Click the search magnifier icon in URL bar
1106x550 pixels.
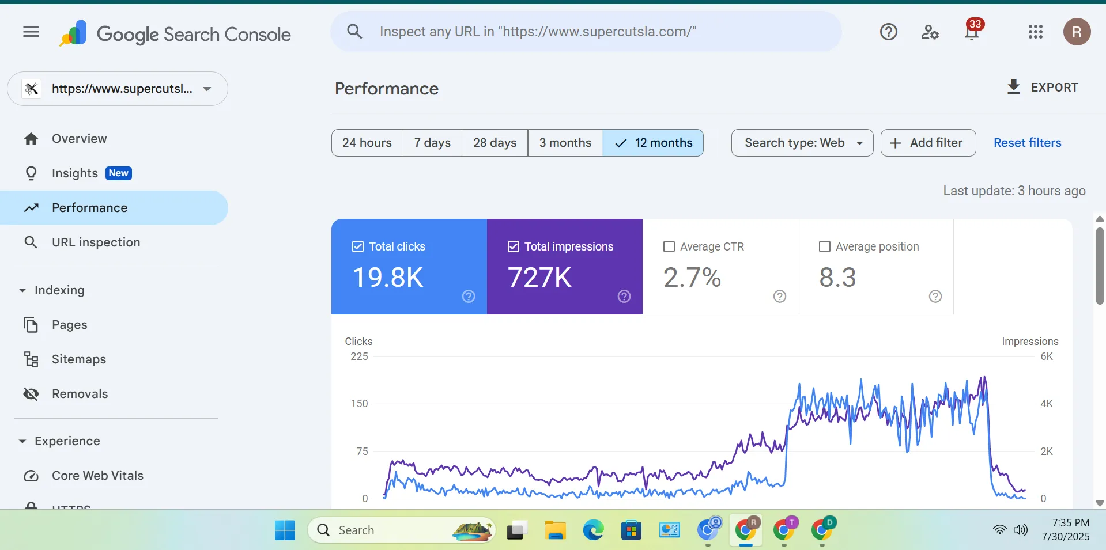click(x=355, y=32)
